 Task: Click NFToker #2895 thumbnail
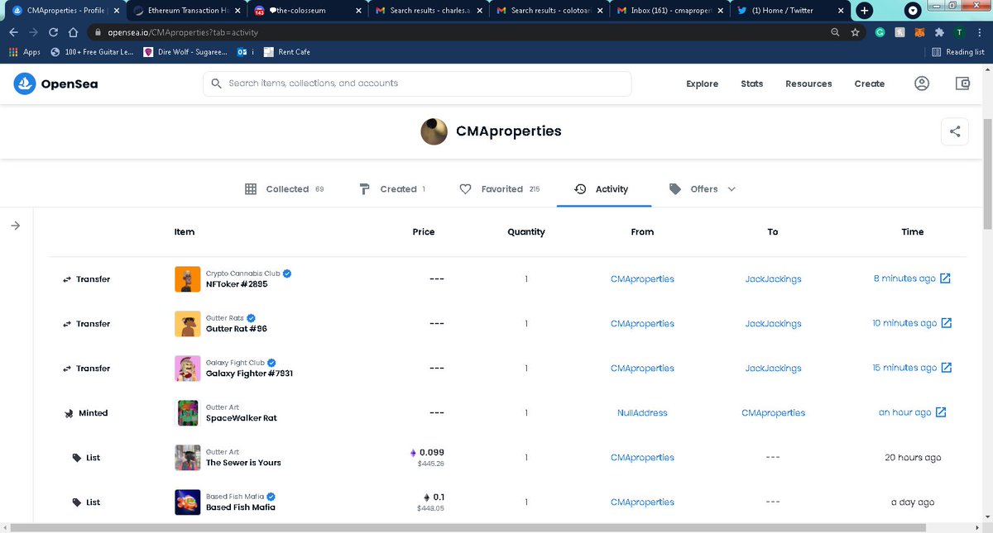pyautogui.click(x=188, y=279)
